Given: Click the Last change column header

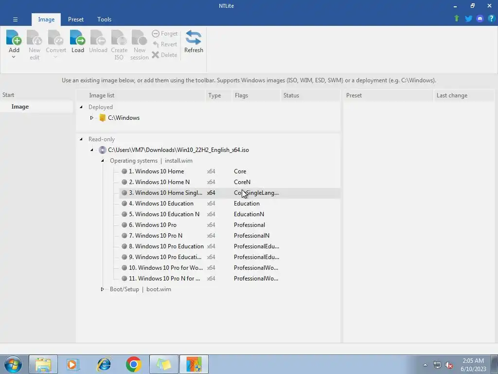Looking at the screenshot, I should (464, 95).
